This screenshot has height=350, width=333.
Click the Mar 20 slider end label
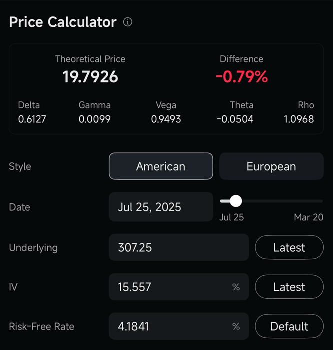point(309,217)
